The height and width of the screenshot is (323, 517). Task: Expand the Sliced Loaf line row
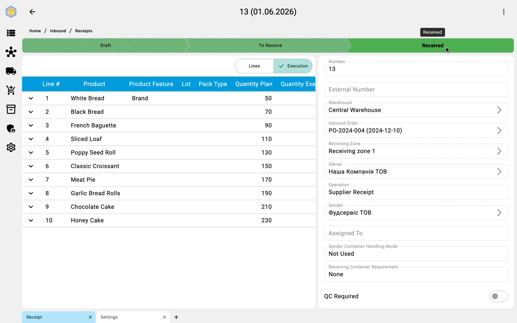pos(31,139)
